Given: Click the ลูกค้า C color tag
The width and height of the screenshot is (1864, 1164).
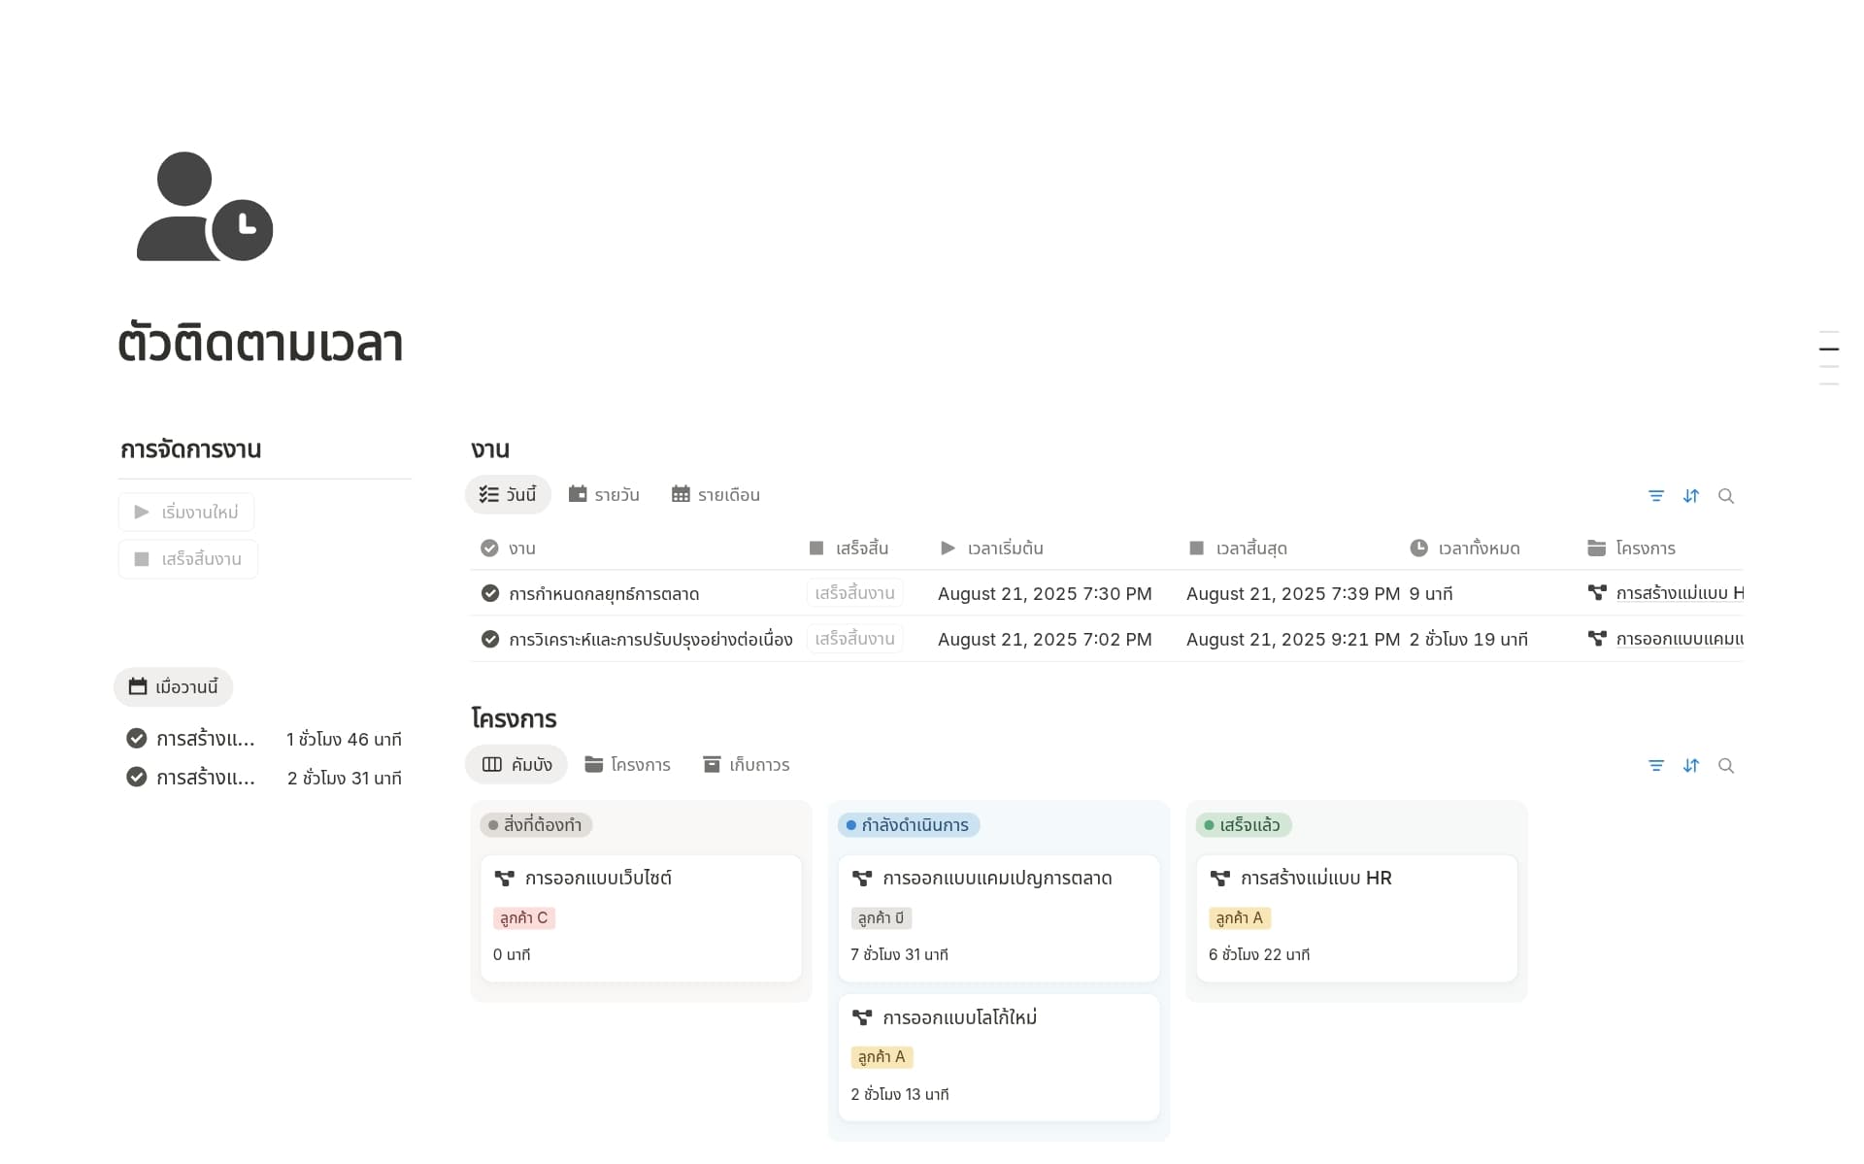Looking at the screenshot, I should coord(524,917).
